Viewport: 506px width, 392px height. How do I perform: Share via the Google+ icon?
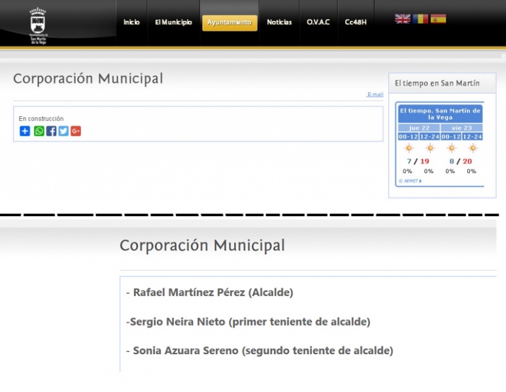tap(76, 131)
